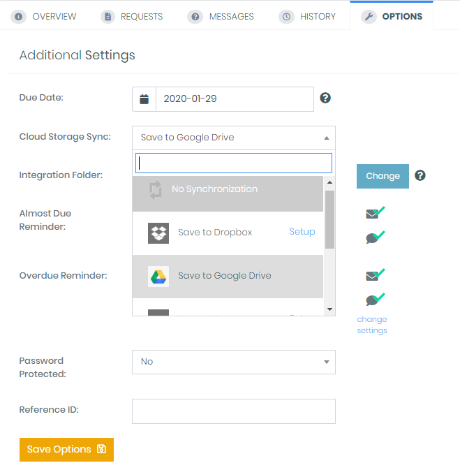Toggle Overdue email reminder

coord(375,275)
